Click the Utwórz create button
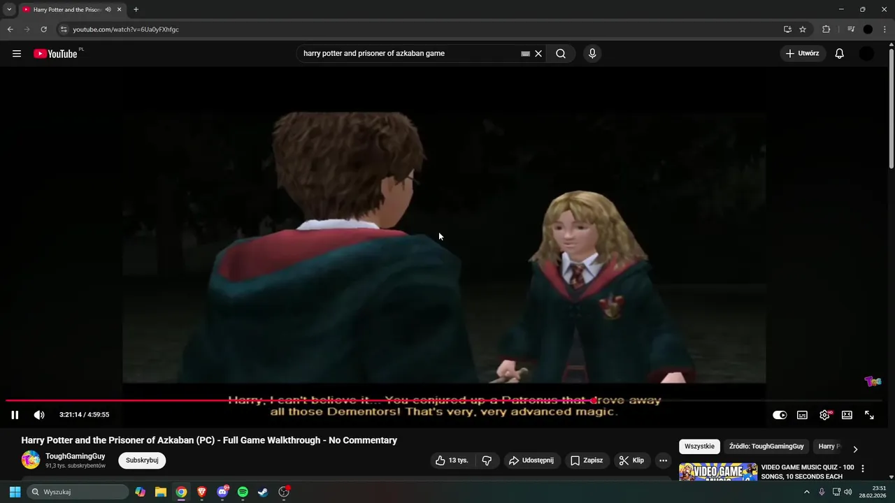895x503 pixels. pos(803,54)
